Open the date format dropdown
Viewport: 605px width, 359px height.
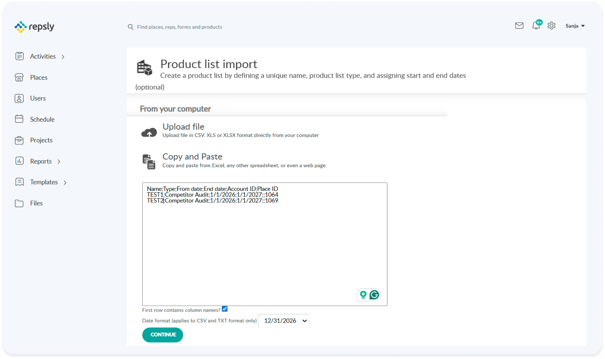(284, 321)
